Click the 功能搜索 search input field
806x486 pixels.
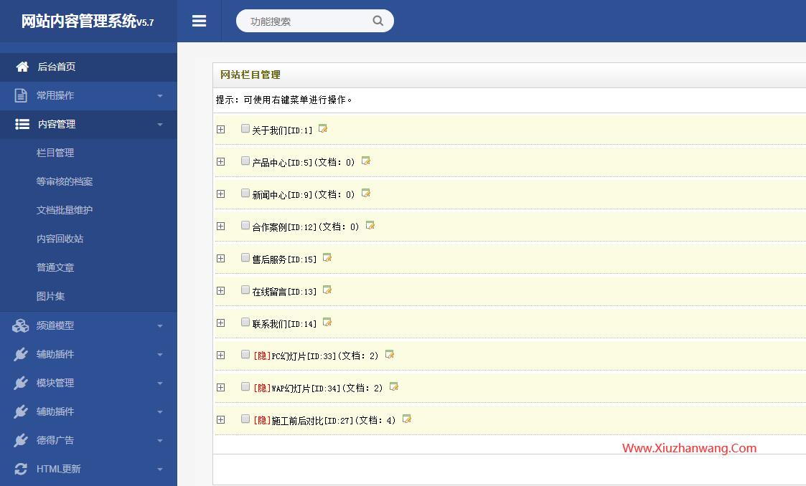click(305, 22)
